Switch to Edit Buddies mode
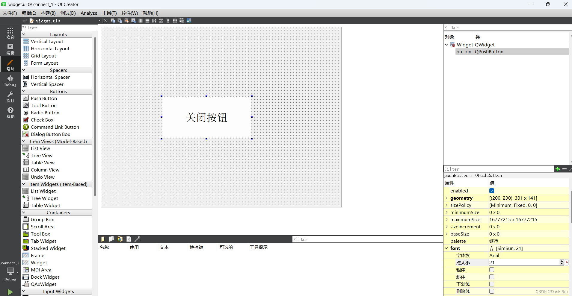 coord(126,21)
